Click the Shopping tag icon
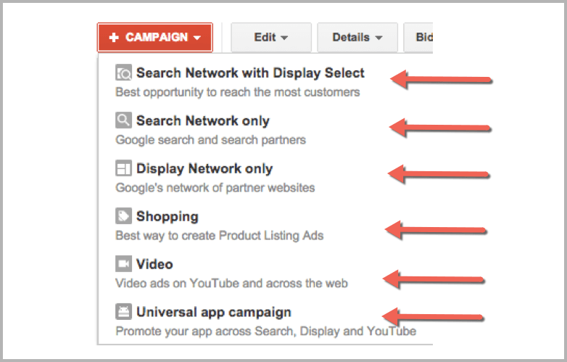This screenshot has width=567, height=362. click(x=123, y=217)
